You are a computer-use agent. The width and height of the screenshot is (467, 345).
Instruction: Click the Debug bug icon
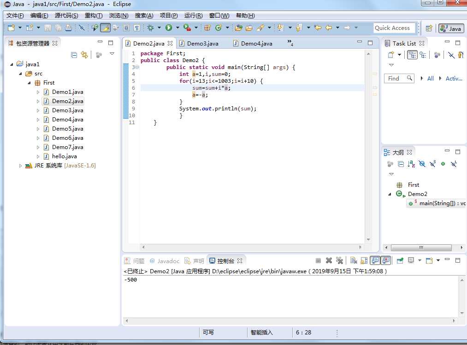click(x=151, y=28)
